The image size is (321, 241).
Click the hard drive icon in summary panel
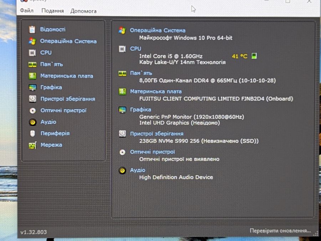[122, 134]
